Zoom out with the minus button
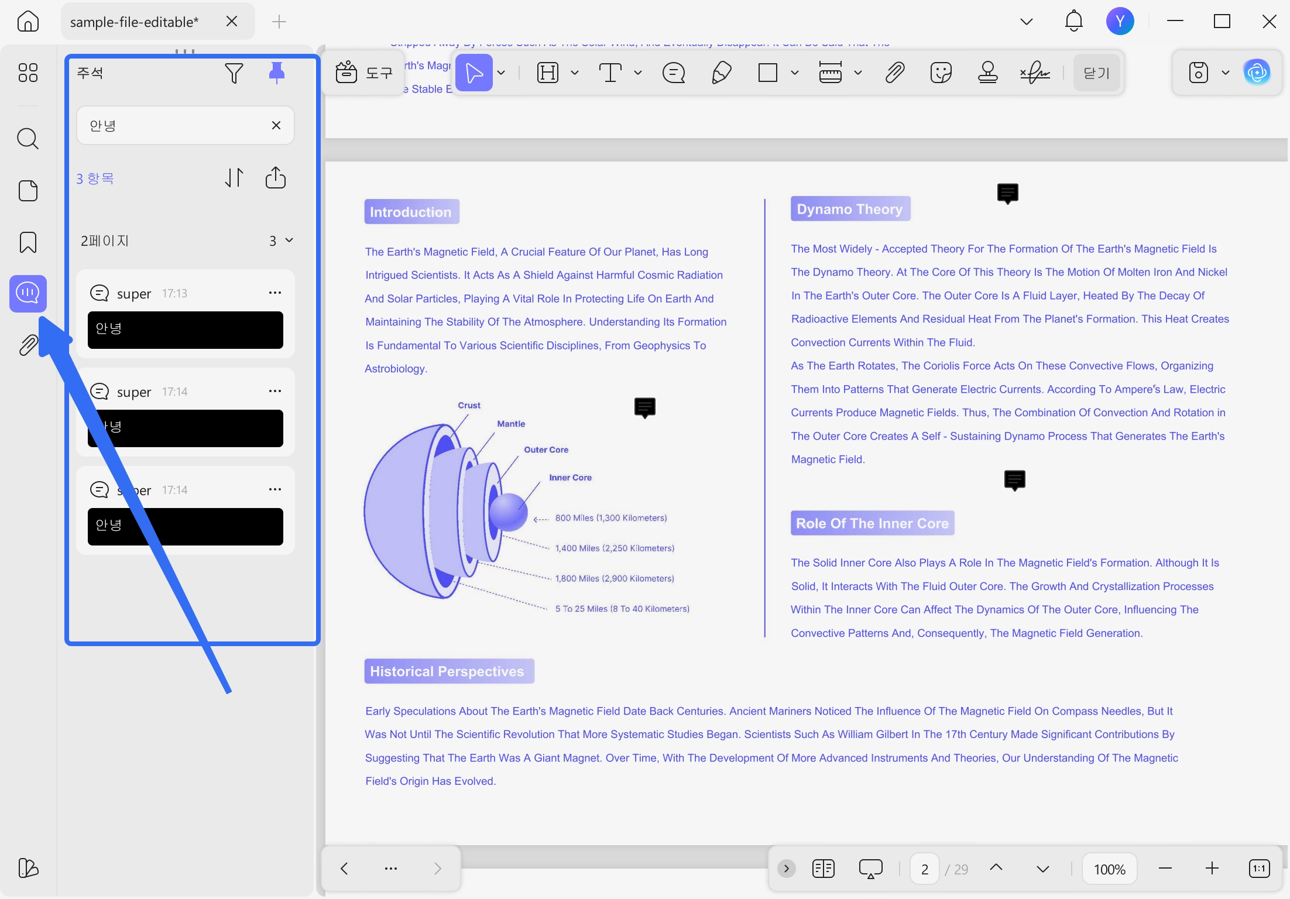The image size is (1290, 899). pyautogui.click(x=1165, y=868)
